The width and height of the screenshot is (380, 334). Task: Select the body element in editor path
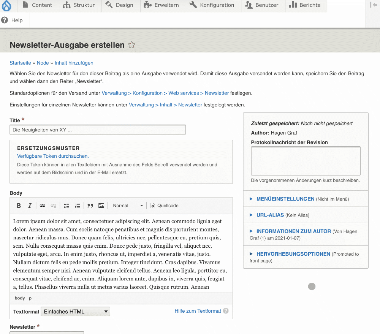(20, 298)
